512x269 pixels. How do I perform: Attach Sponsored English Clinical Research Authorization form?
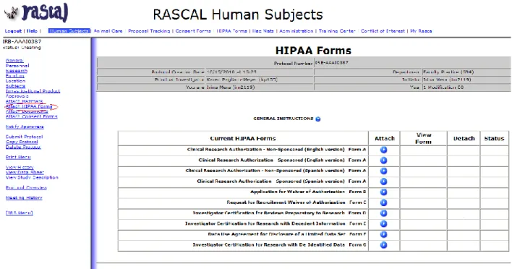coord(384,161)
